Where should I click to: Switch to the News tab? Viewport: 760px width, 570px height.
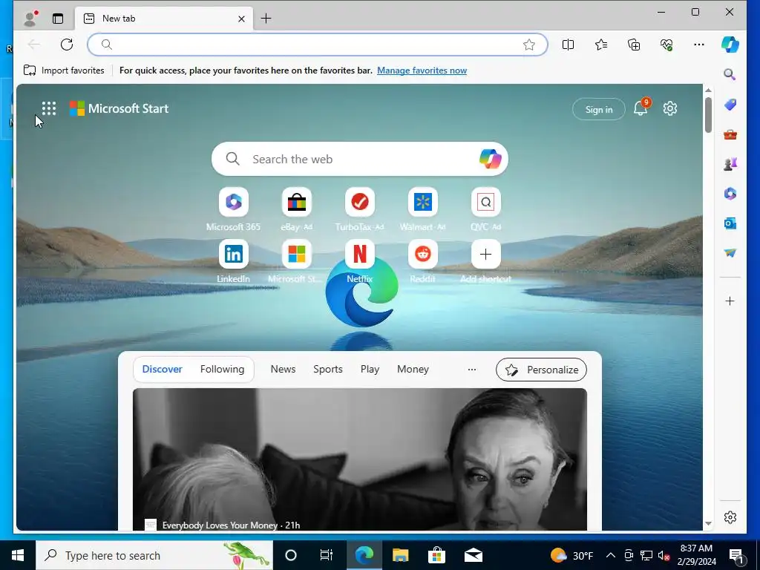click(283, 370)
